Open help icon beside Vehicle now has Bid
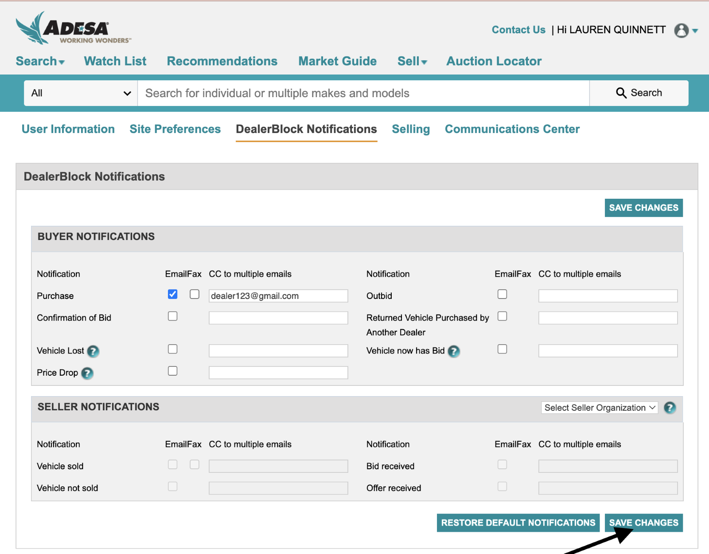The height and width of the screenshot is (554, 709). coord(454,351)
